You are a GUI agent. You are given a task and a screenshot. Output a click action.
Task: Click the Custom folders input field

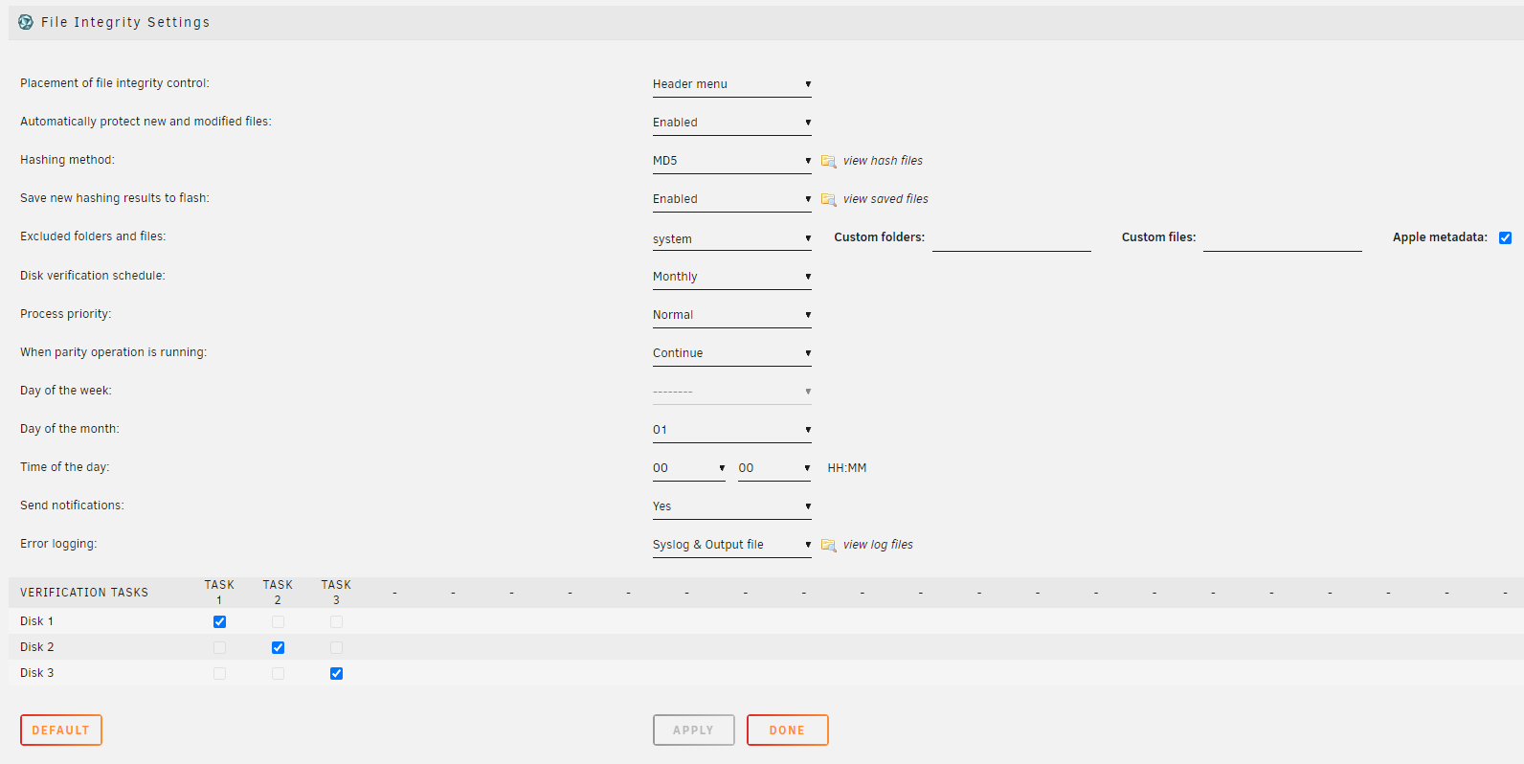pos(1011,238)
